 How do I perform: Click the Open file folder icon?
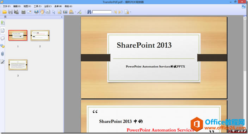(5, 12)
